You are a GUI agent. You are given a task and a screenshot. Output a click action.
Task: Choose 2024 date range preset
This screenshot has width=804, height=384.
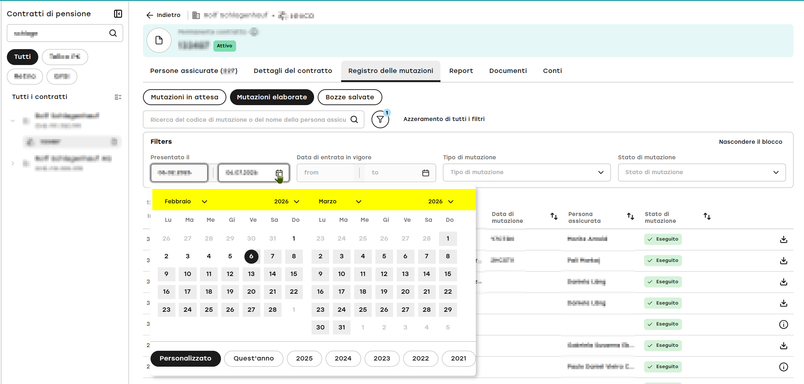click(x=343, y=359)
